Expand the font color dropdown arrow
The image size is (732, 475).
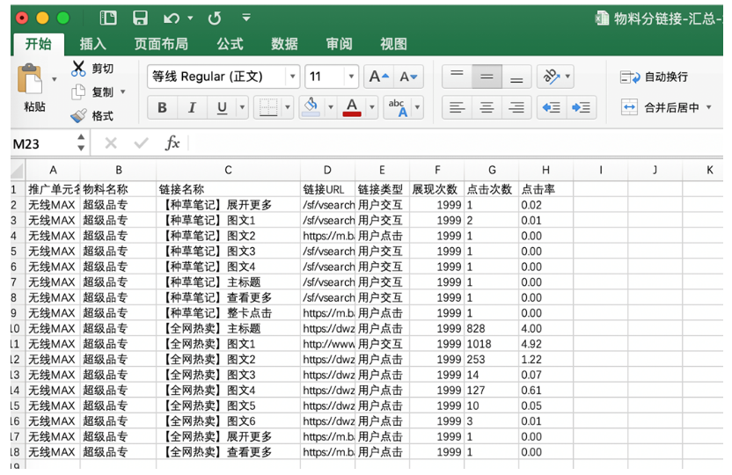pos(371,108)
